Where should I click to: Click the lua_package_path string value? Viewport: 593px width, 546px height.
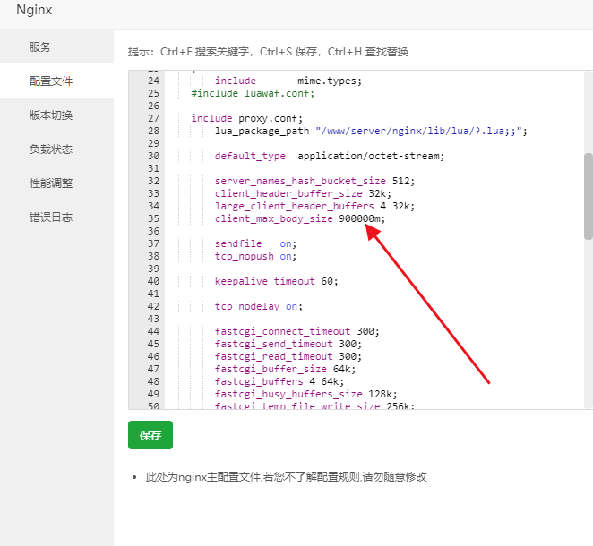[x=419, y=131]
